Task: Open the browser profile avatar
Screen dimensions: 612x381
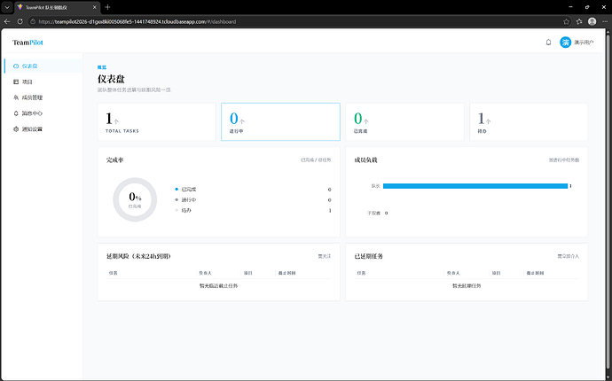Action: pyautogui.click(x=592, y=22)
